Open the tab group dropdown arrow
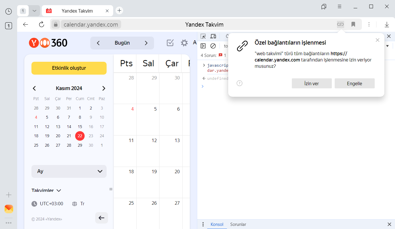The image size is (395, 229). coord(34,11)
